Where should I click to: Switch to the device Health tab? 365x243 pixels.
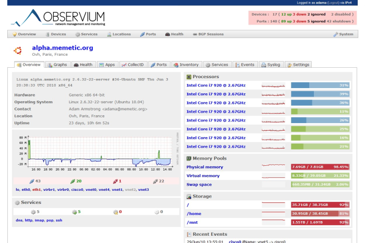[x=83, y=65]
